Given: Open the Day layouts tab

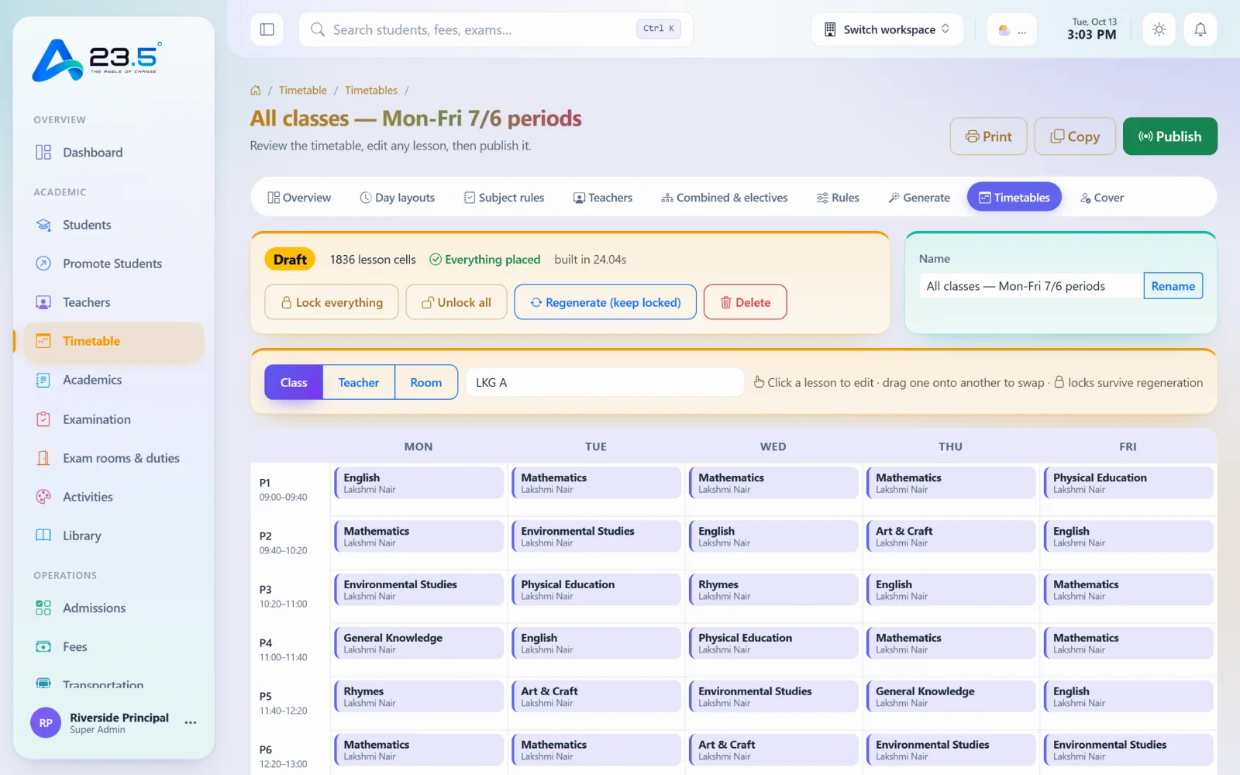Looking at the screenshot, I should click(398, 198).
